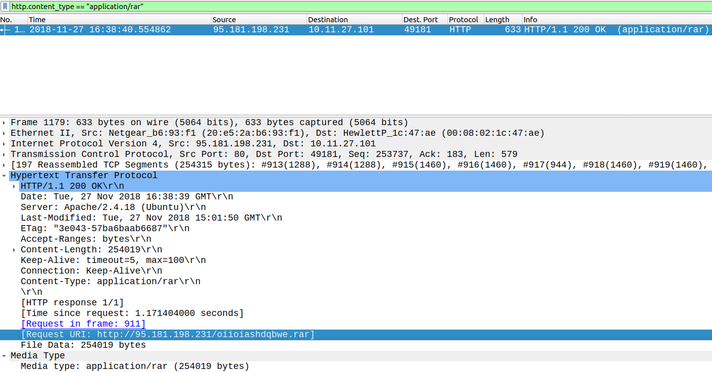Expand the Transmission Control Protocol section
This screenshot has width=712, height=372.
click(5, 154)
